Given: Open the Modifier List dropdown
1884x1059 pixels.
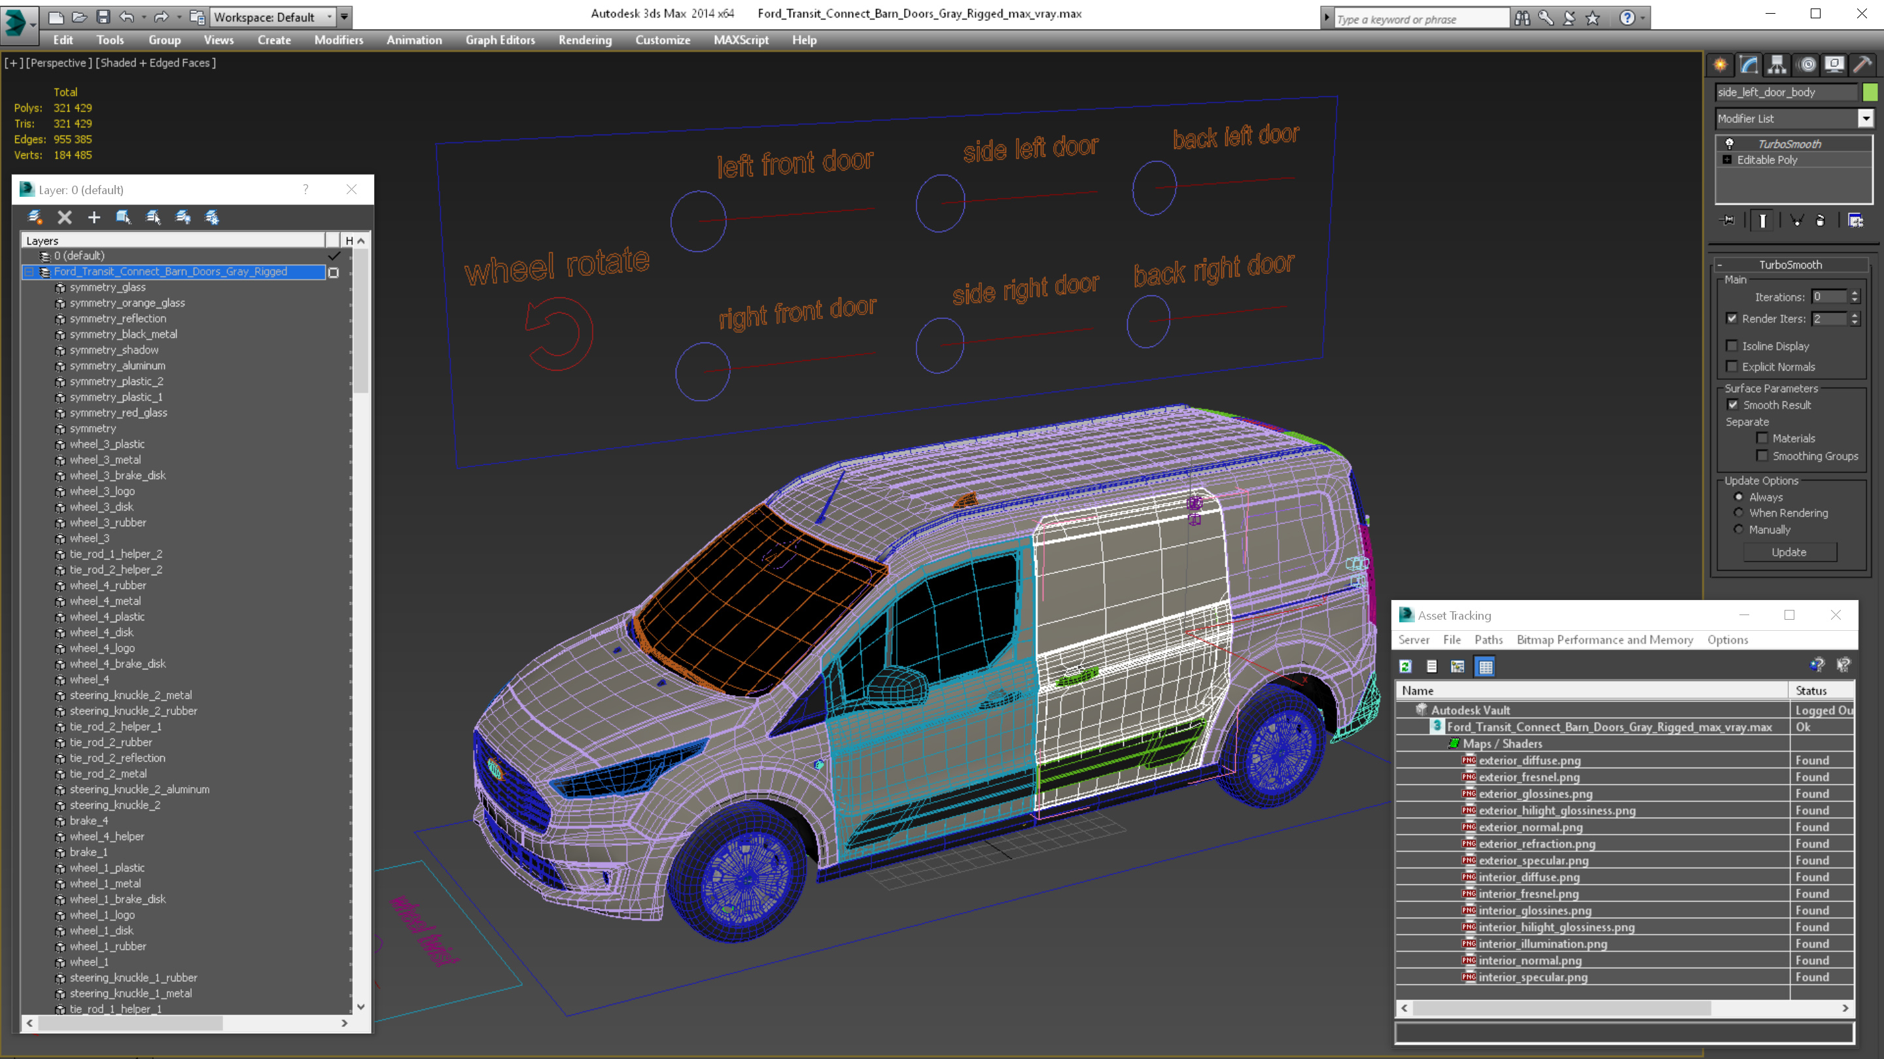Looking at the screenshot, I should [1866, 118].
